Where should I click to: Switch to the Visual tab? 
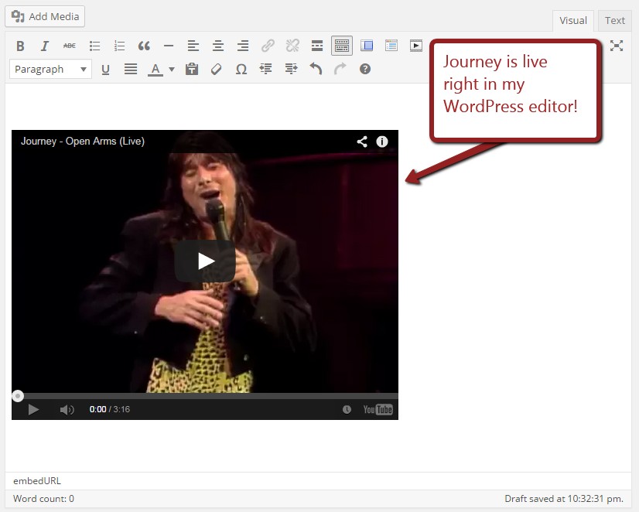(573, 20)
